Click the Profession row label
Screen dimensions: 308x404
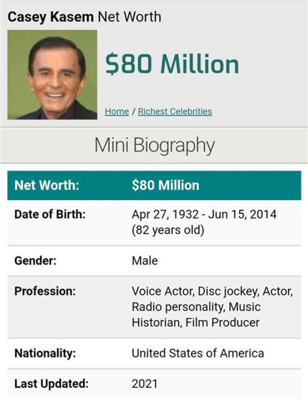click(45, 292)
